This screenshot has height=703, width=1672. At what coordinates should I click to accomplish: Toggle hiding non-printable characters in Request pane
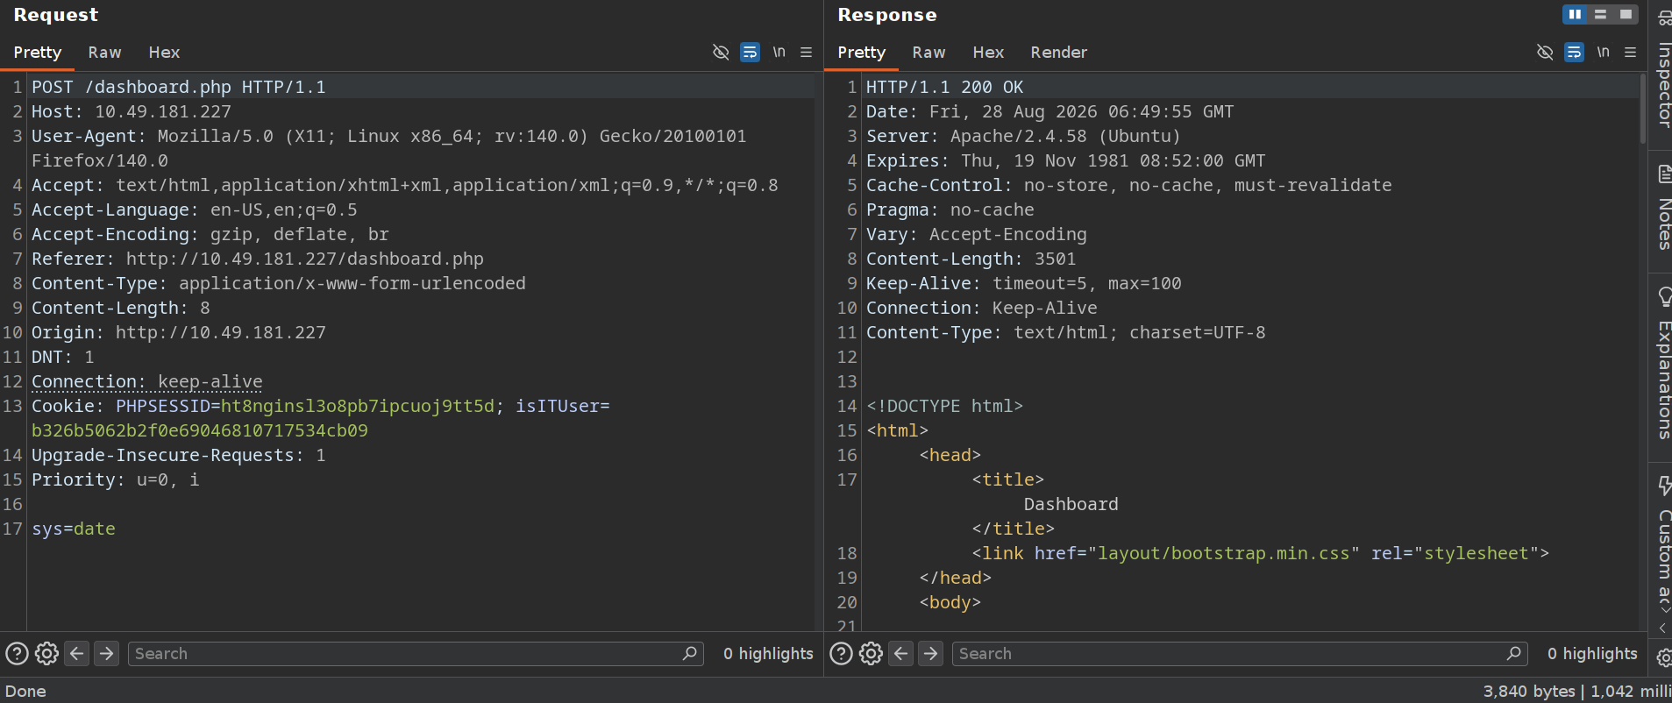pyautogui.click(x=721, y=52)
